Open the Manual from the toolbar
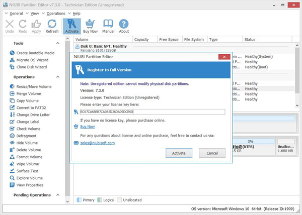Image resolution: width=302 pixels, height=215 pixels. point(108,26)
